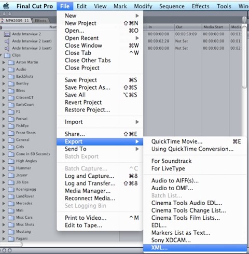Expand the Pagani bin triangle
Screen dimensions: 249x254
tap(4, 239)
